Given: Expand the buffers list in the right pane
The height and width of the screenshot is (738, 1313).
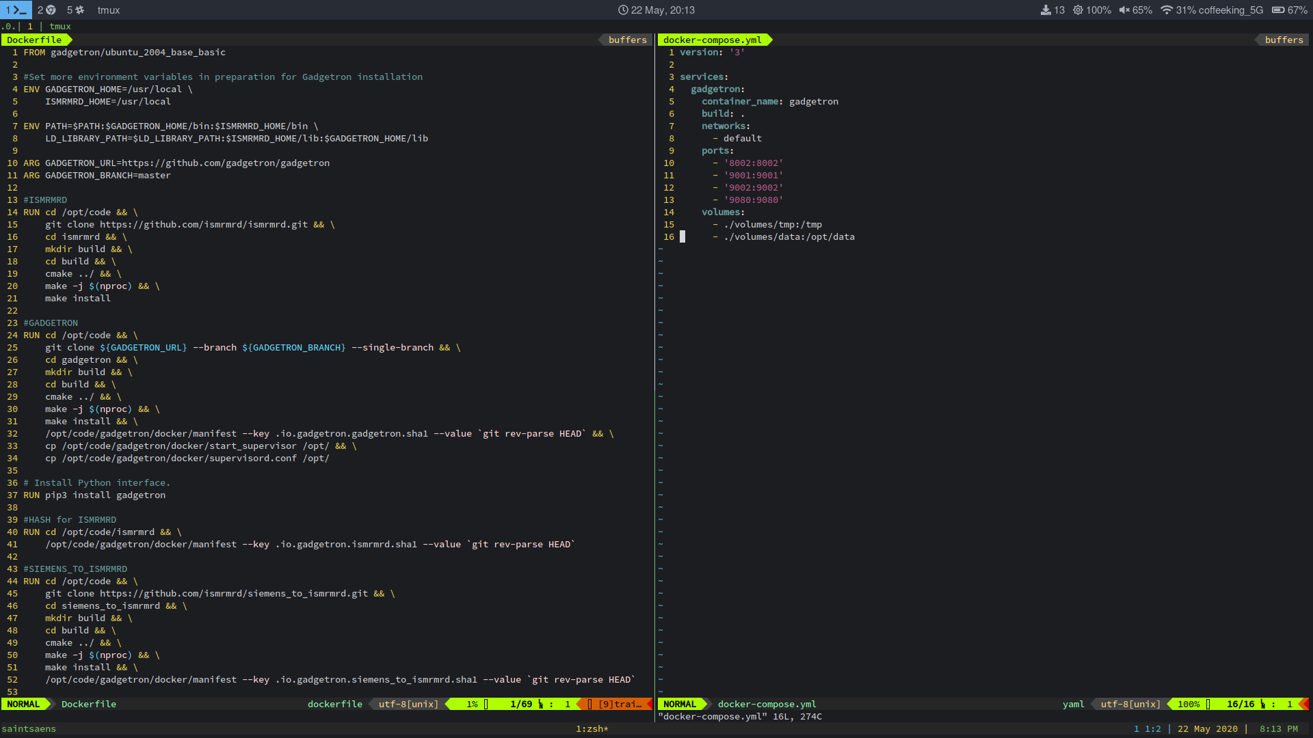Looking at the screenshot, I should tap(1283, 40).
